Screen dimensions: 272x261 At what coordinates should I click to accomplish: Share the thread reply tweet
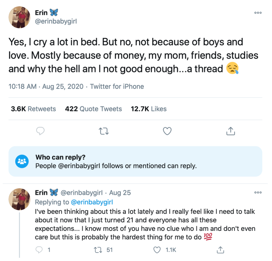(220, 250)
